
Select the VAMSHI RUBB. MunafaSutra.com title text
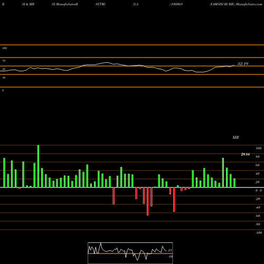pos(236,4)
